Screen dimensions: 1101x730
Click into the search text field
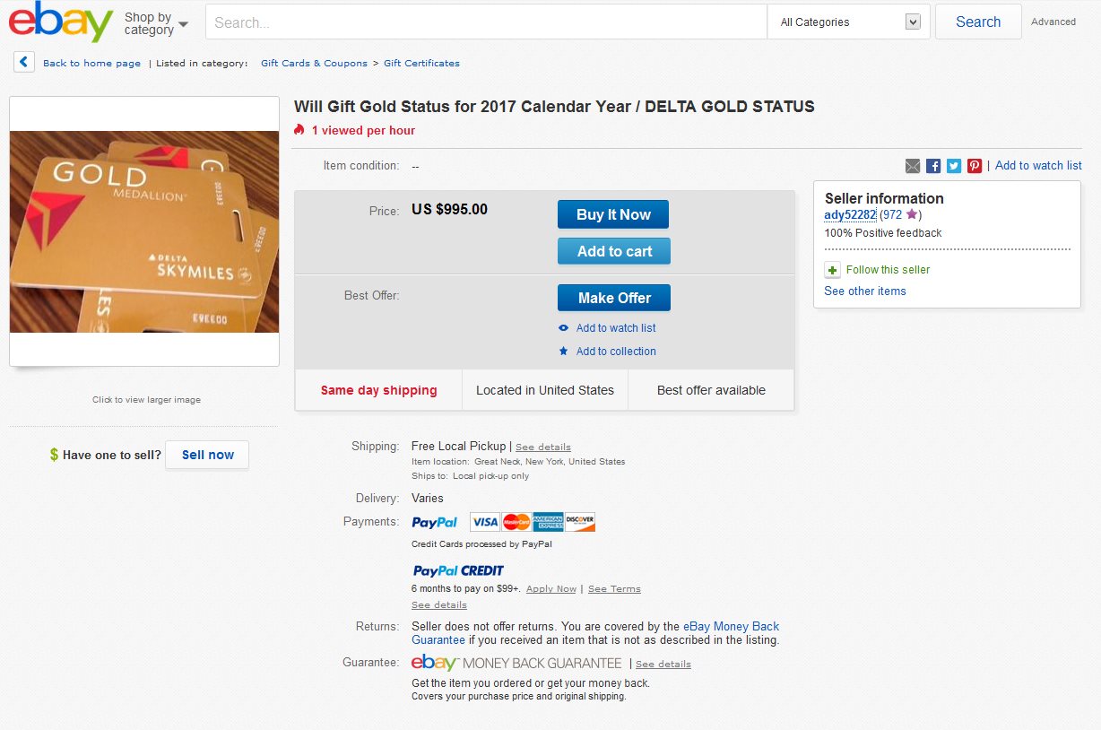(x=485, y=22)
